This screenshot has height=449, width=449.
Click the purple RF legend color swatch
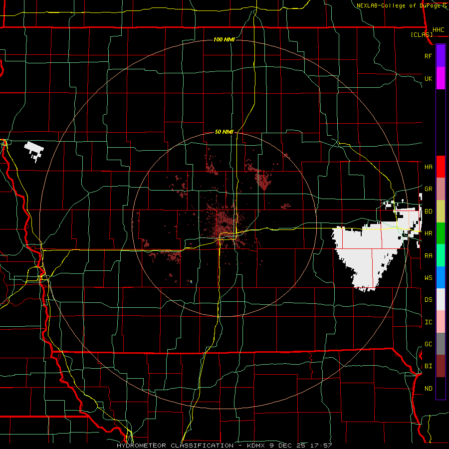[441, 56]
